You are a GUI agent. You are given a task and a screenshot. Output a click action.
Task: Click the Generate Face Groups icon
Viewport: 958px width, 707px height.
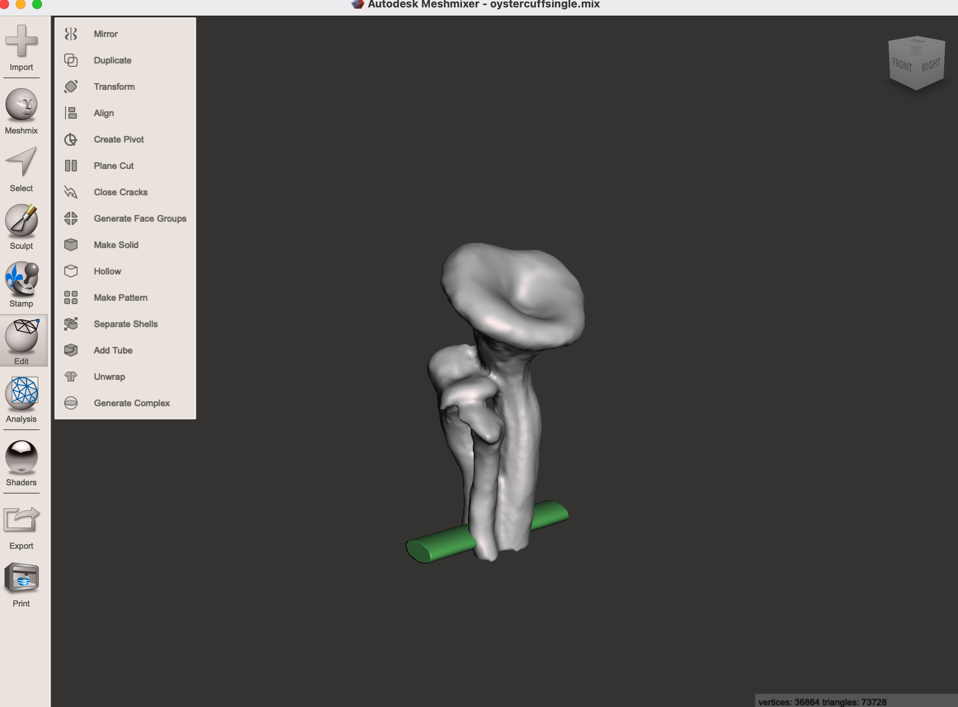[x=70, y=218]
